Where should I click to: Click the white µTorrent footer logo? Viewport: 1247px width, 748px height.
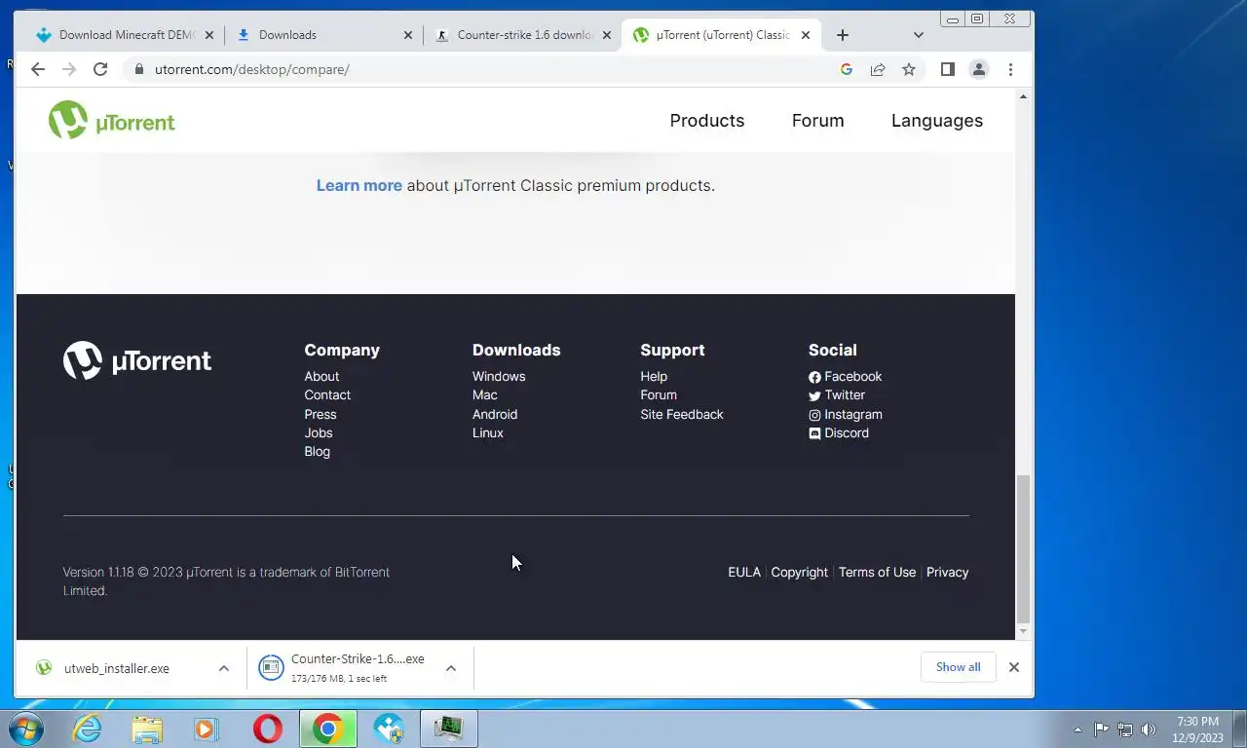pyautogui.click(x=137, y=360)
